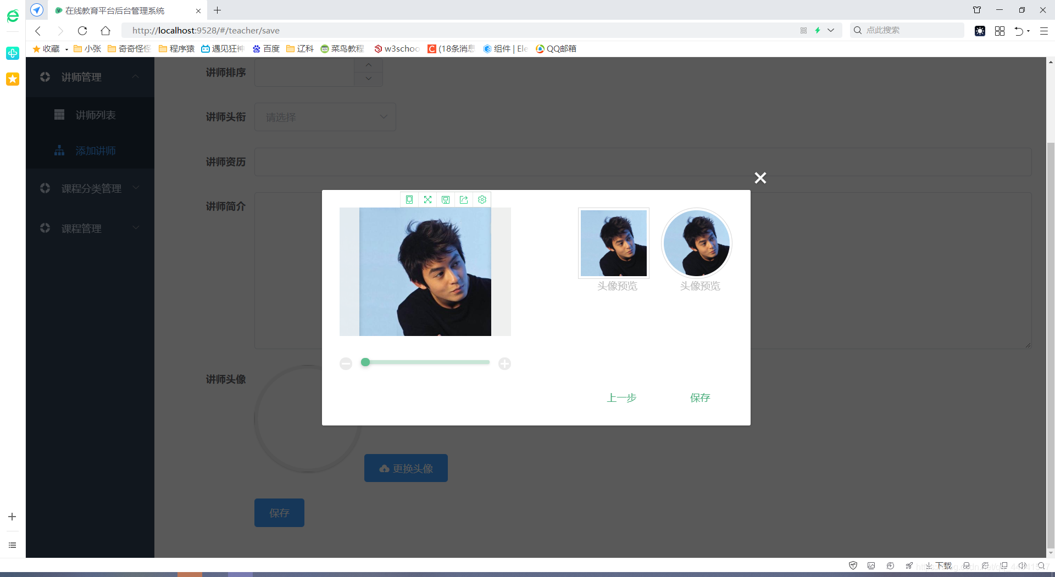Viewport: 1055px width, 577px height.
Task: Click the lightning speed-mode icon in address bar
Action: [818, 30]
